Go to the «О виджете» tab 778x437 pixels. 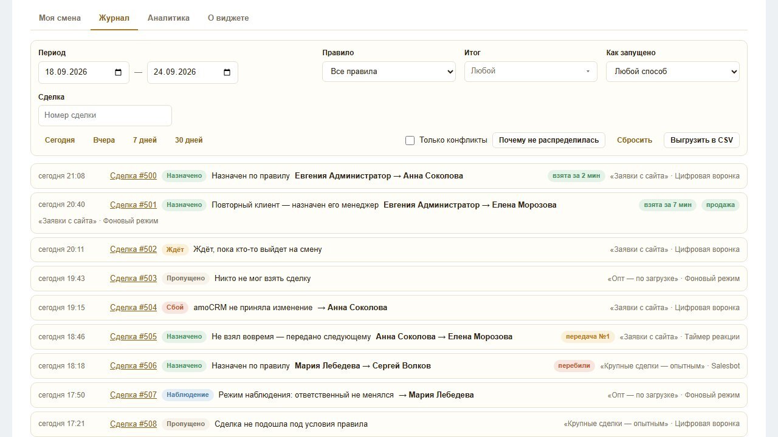pos(229,18)
